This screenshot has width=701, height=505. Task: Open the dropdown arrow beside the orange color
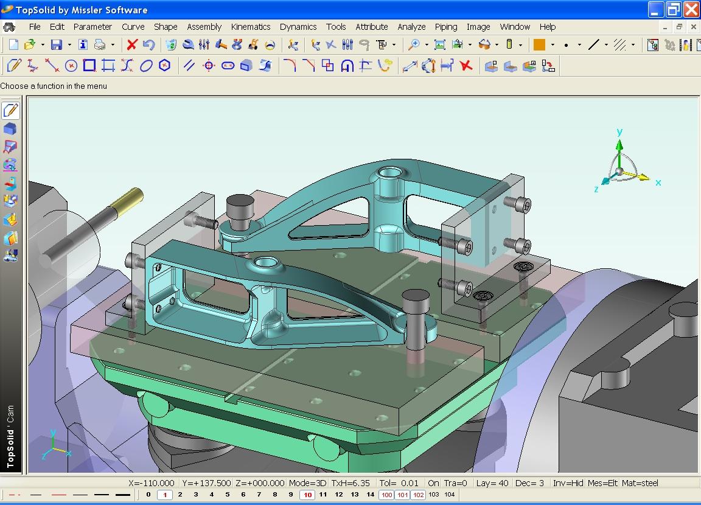[553, 44]
